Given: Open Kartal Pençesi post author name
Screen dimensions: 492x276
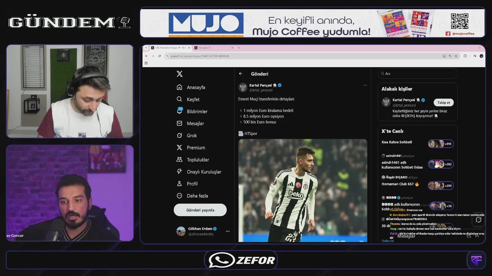Looking at the screenshot, I should [x=261, y=85].
